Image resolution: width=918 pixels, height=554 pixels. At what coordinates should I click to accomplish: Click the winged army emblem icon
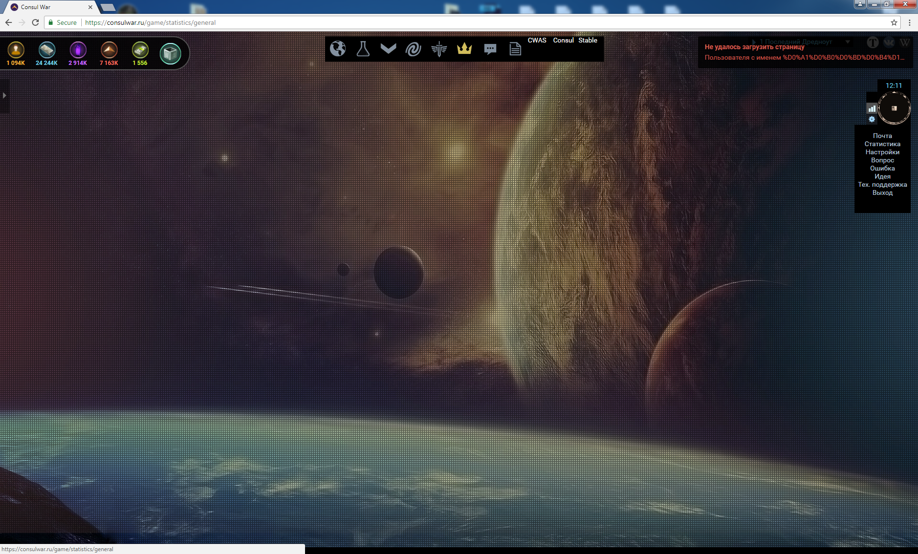[438, 49]
